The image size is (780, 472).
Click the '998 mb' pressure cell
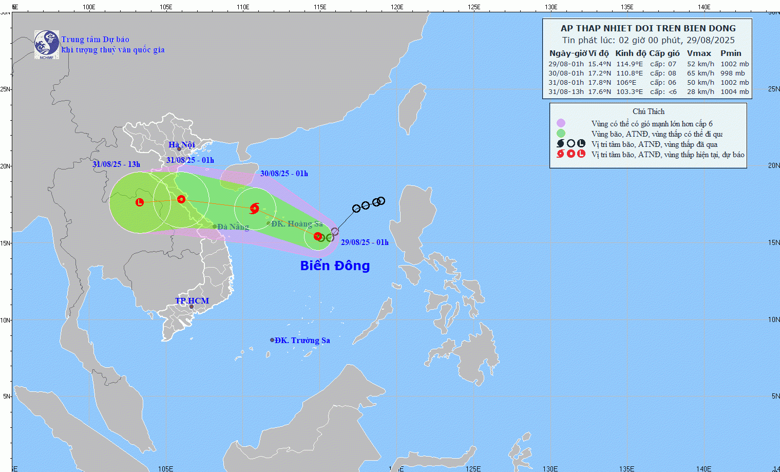pyautogui.click(x=733, y=73)
